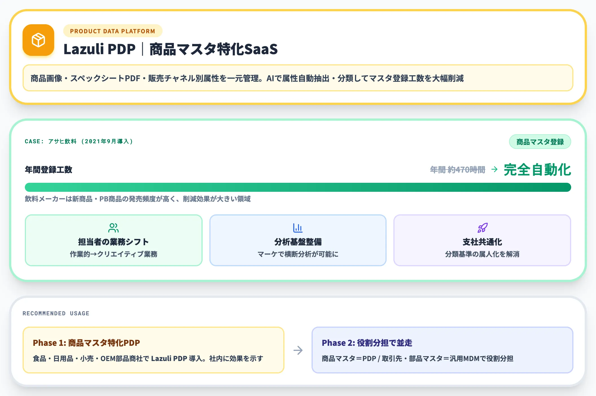Click the orange package box logo icon
This screenshot has width=596, height=396.
coord(38,40)
